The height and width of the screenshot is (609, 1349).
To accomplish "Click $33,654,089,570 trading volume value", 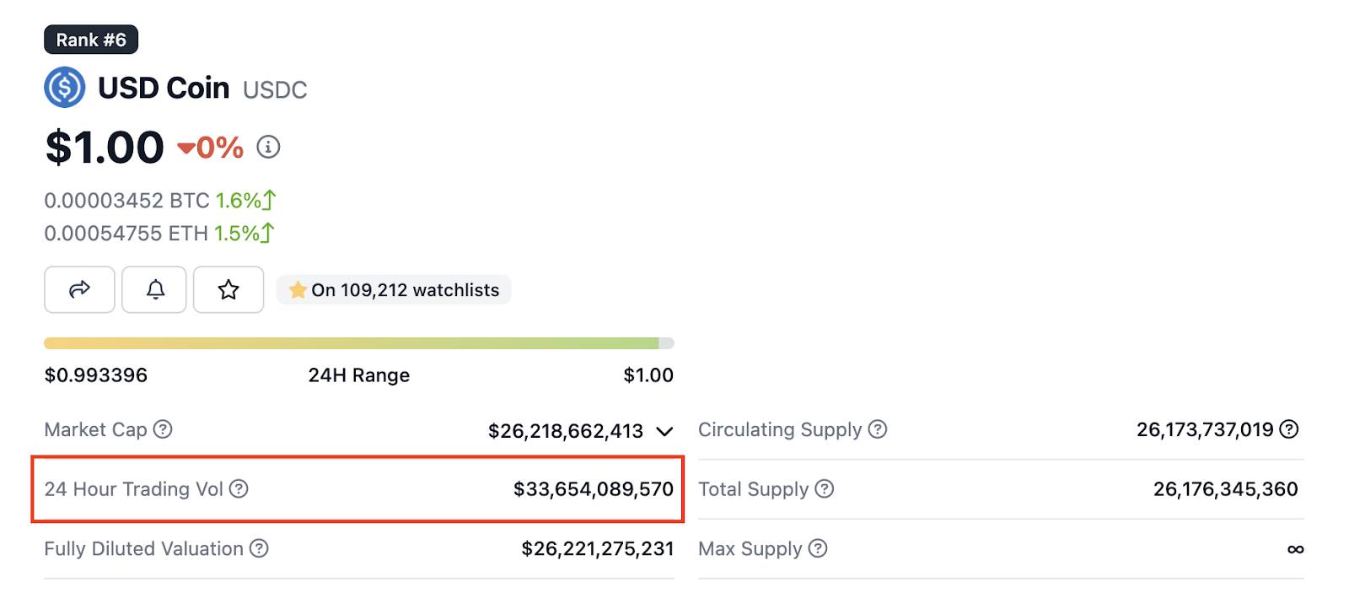I will [x=594, y=489].
